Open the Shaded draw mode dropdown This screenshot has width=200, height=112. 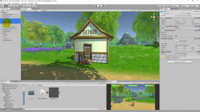click(28, 11)
